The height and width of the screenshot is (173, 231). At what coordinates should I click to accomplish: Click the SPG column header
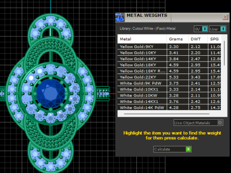215,39
